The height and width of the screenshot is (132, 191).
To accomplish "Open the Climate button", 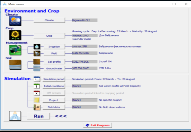I will (49, 20).
